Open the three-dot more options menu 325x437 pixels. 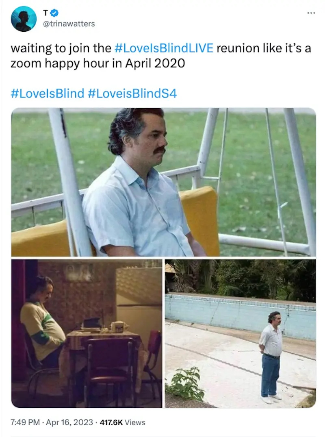[x=311, y=13]
